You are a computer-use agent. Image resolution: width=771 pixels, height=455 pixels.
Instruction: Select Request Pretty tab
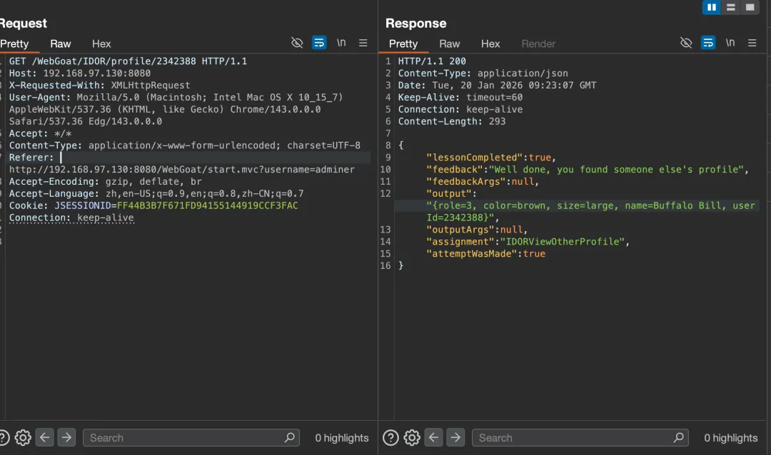[15, 44]
